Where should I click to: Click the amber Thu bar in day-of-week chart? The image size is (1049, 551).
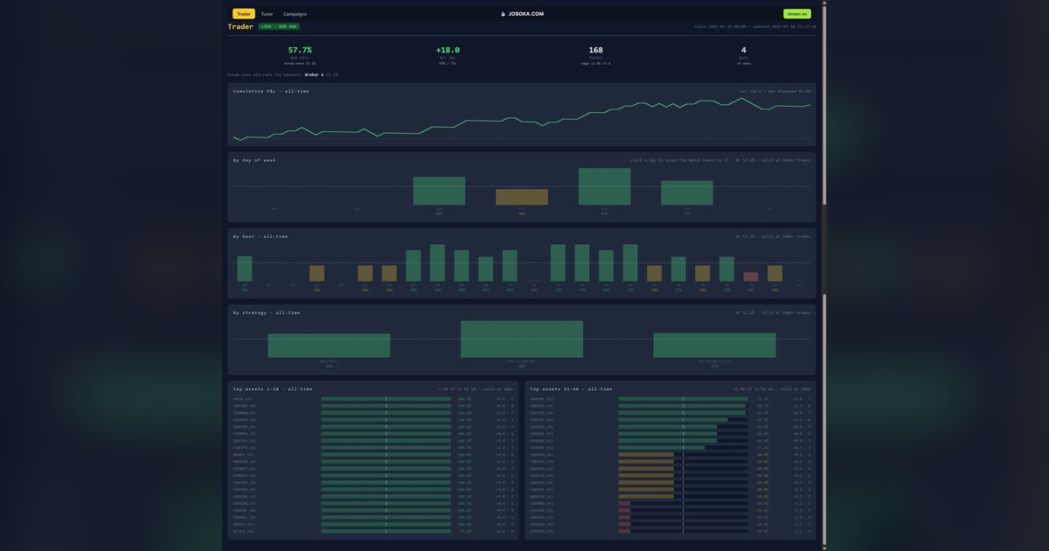tap(522, 197)
